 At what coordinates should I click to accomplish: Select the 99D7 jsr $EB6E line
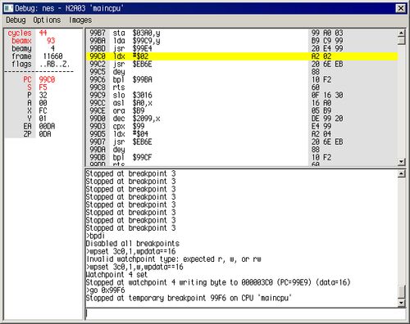(242, 142)
